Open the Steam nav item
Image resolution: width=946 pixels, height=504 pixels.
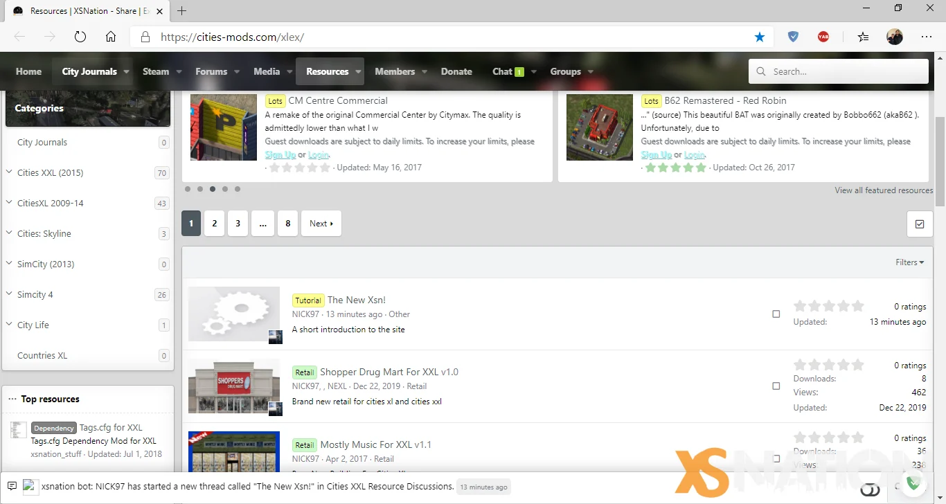coord(156,71)
